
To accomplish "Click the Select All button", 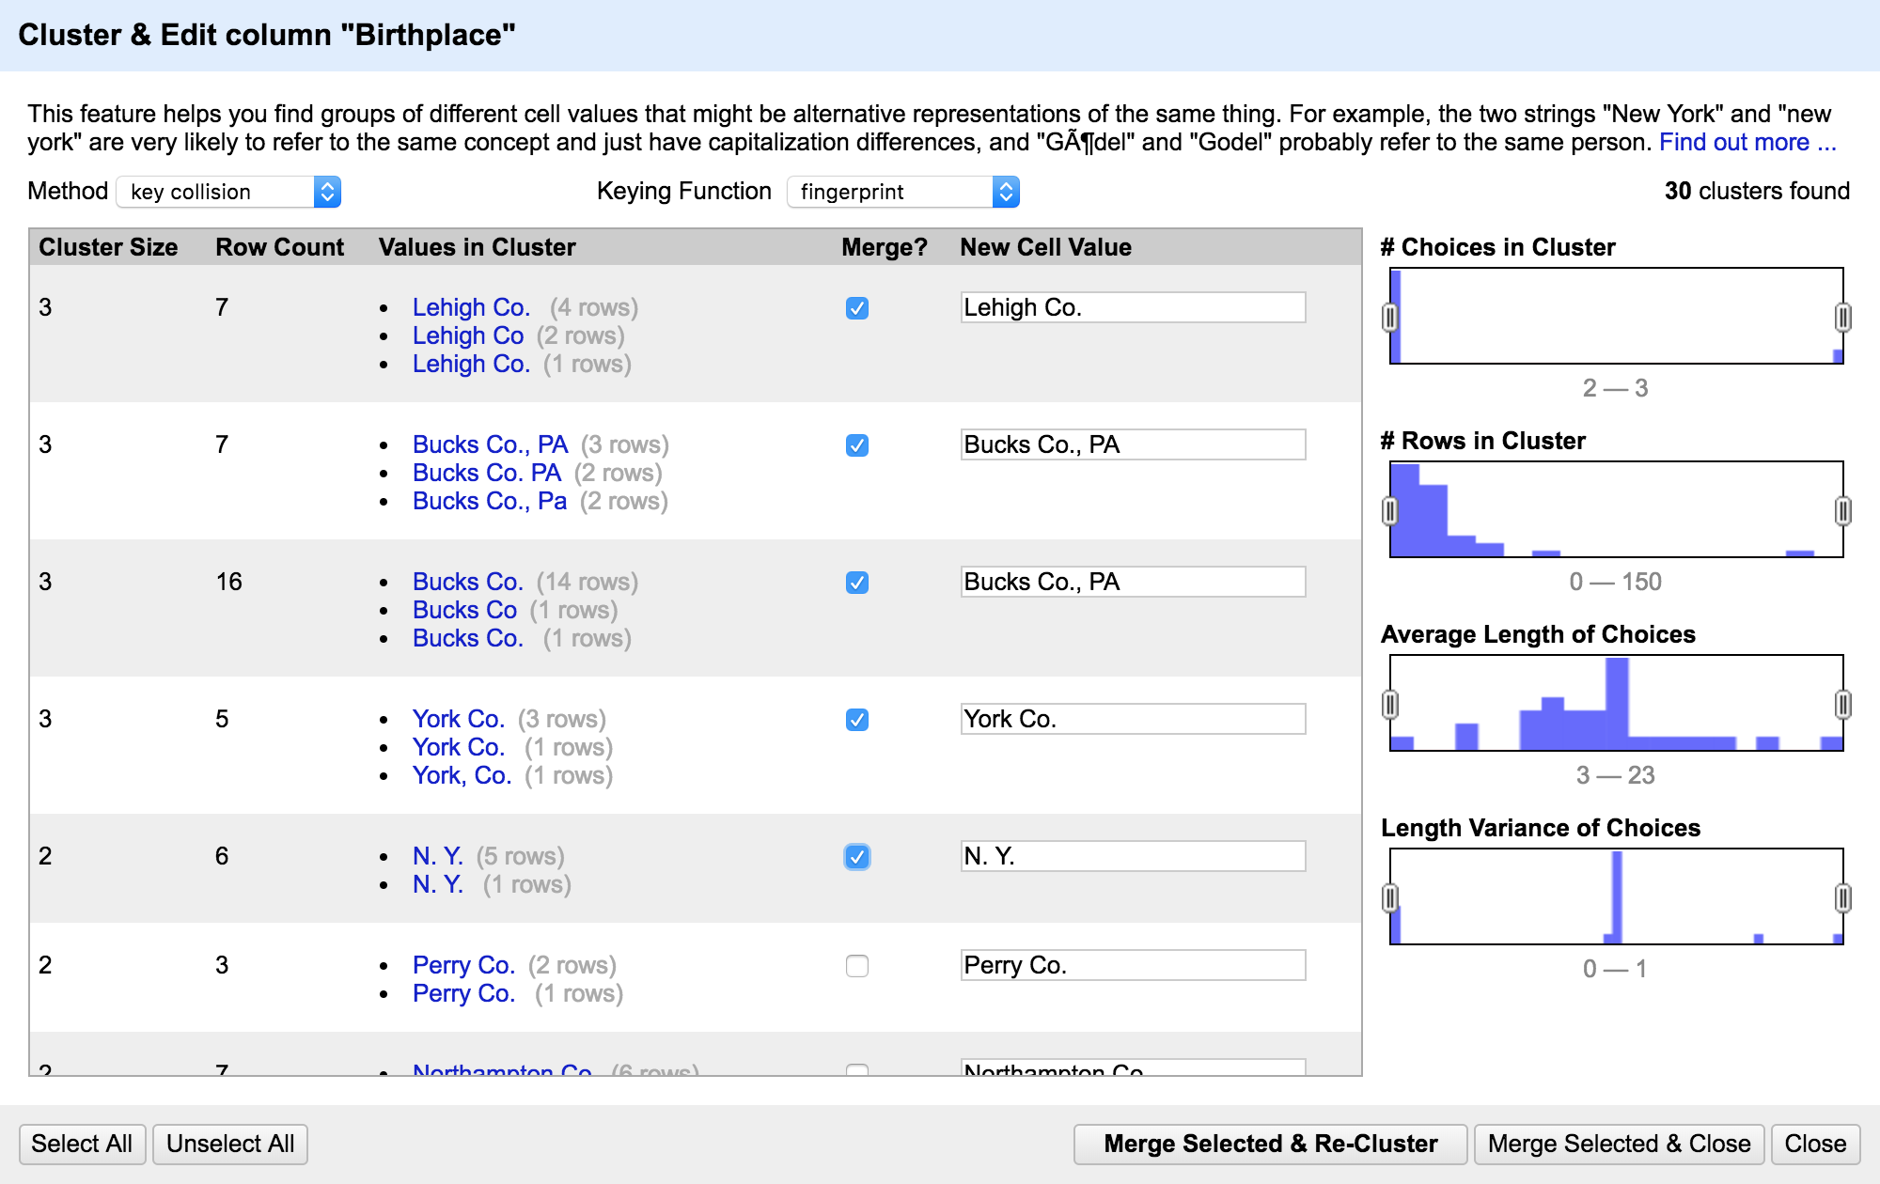I will [x=82, y=1144].
